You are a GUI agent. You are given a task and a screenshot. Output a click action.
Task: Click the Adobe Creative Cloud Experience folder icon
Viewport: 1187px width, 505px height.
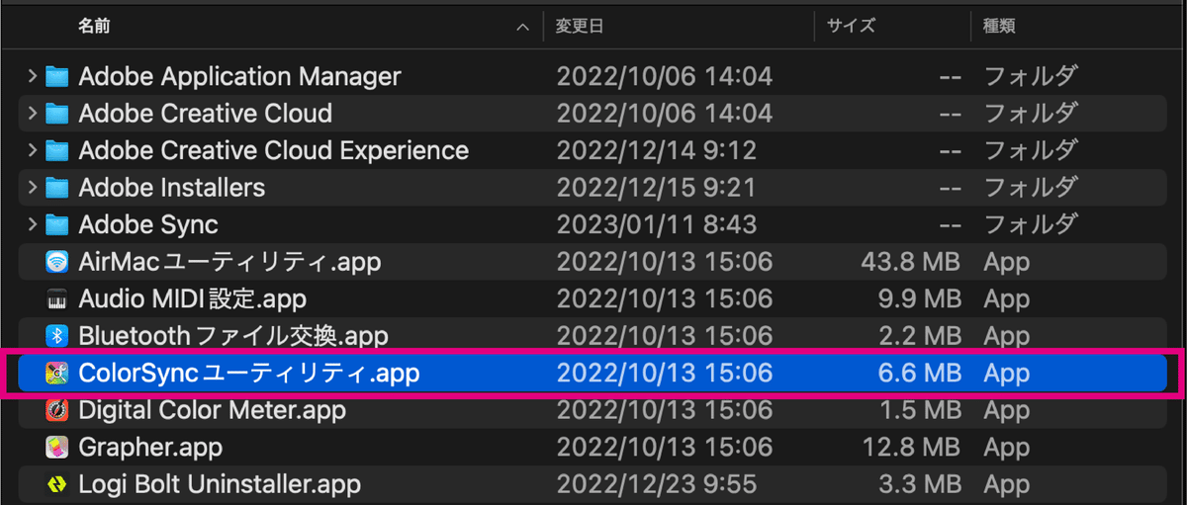point(57,151)
